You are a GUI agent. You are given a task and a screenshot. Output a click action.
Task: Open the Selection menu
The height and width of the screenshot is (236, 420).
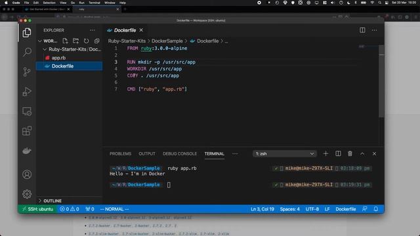(x=49, y=3)
